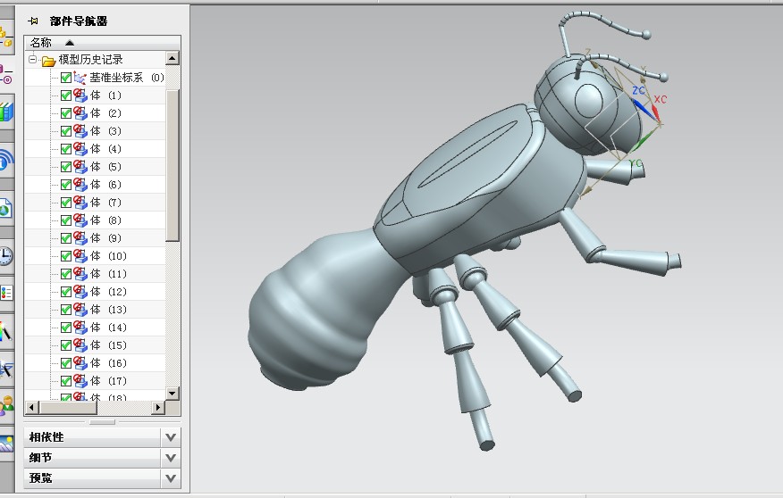Viewport: 783px width, 498px height.
Task: Click the body feature icon of 体 (5)
Action: coord(80,167)
